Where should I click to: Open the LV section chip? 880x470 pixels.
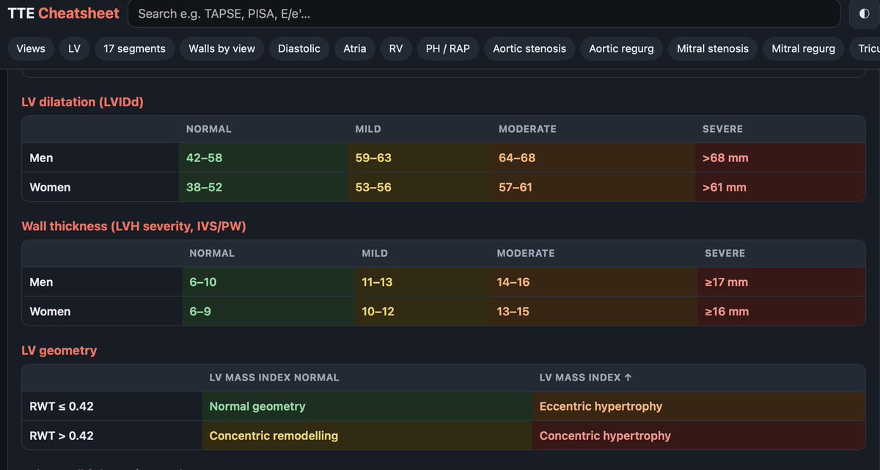[75, 48]
